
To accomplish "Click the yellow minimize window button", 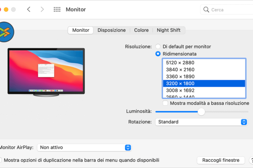I will click(x=6, y=9).
